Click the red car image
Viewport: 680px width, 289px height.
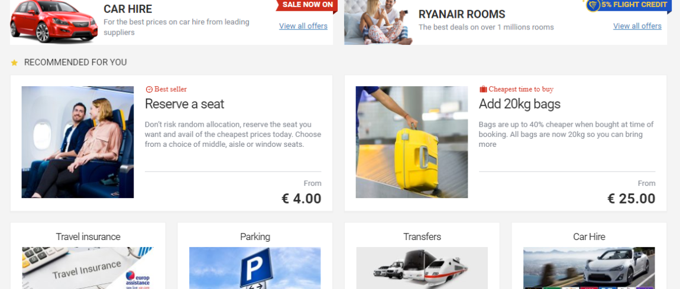54,21
